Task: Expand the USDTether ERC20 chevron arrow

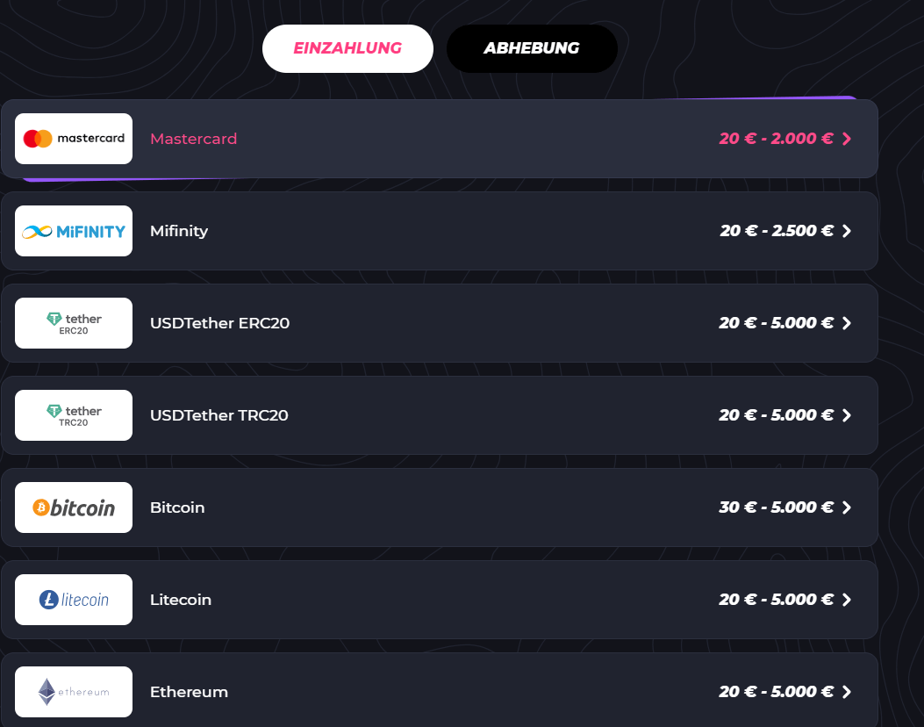Action: click(x=847, y=323)
